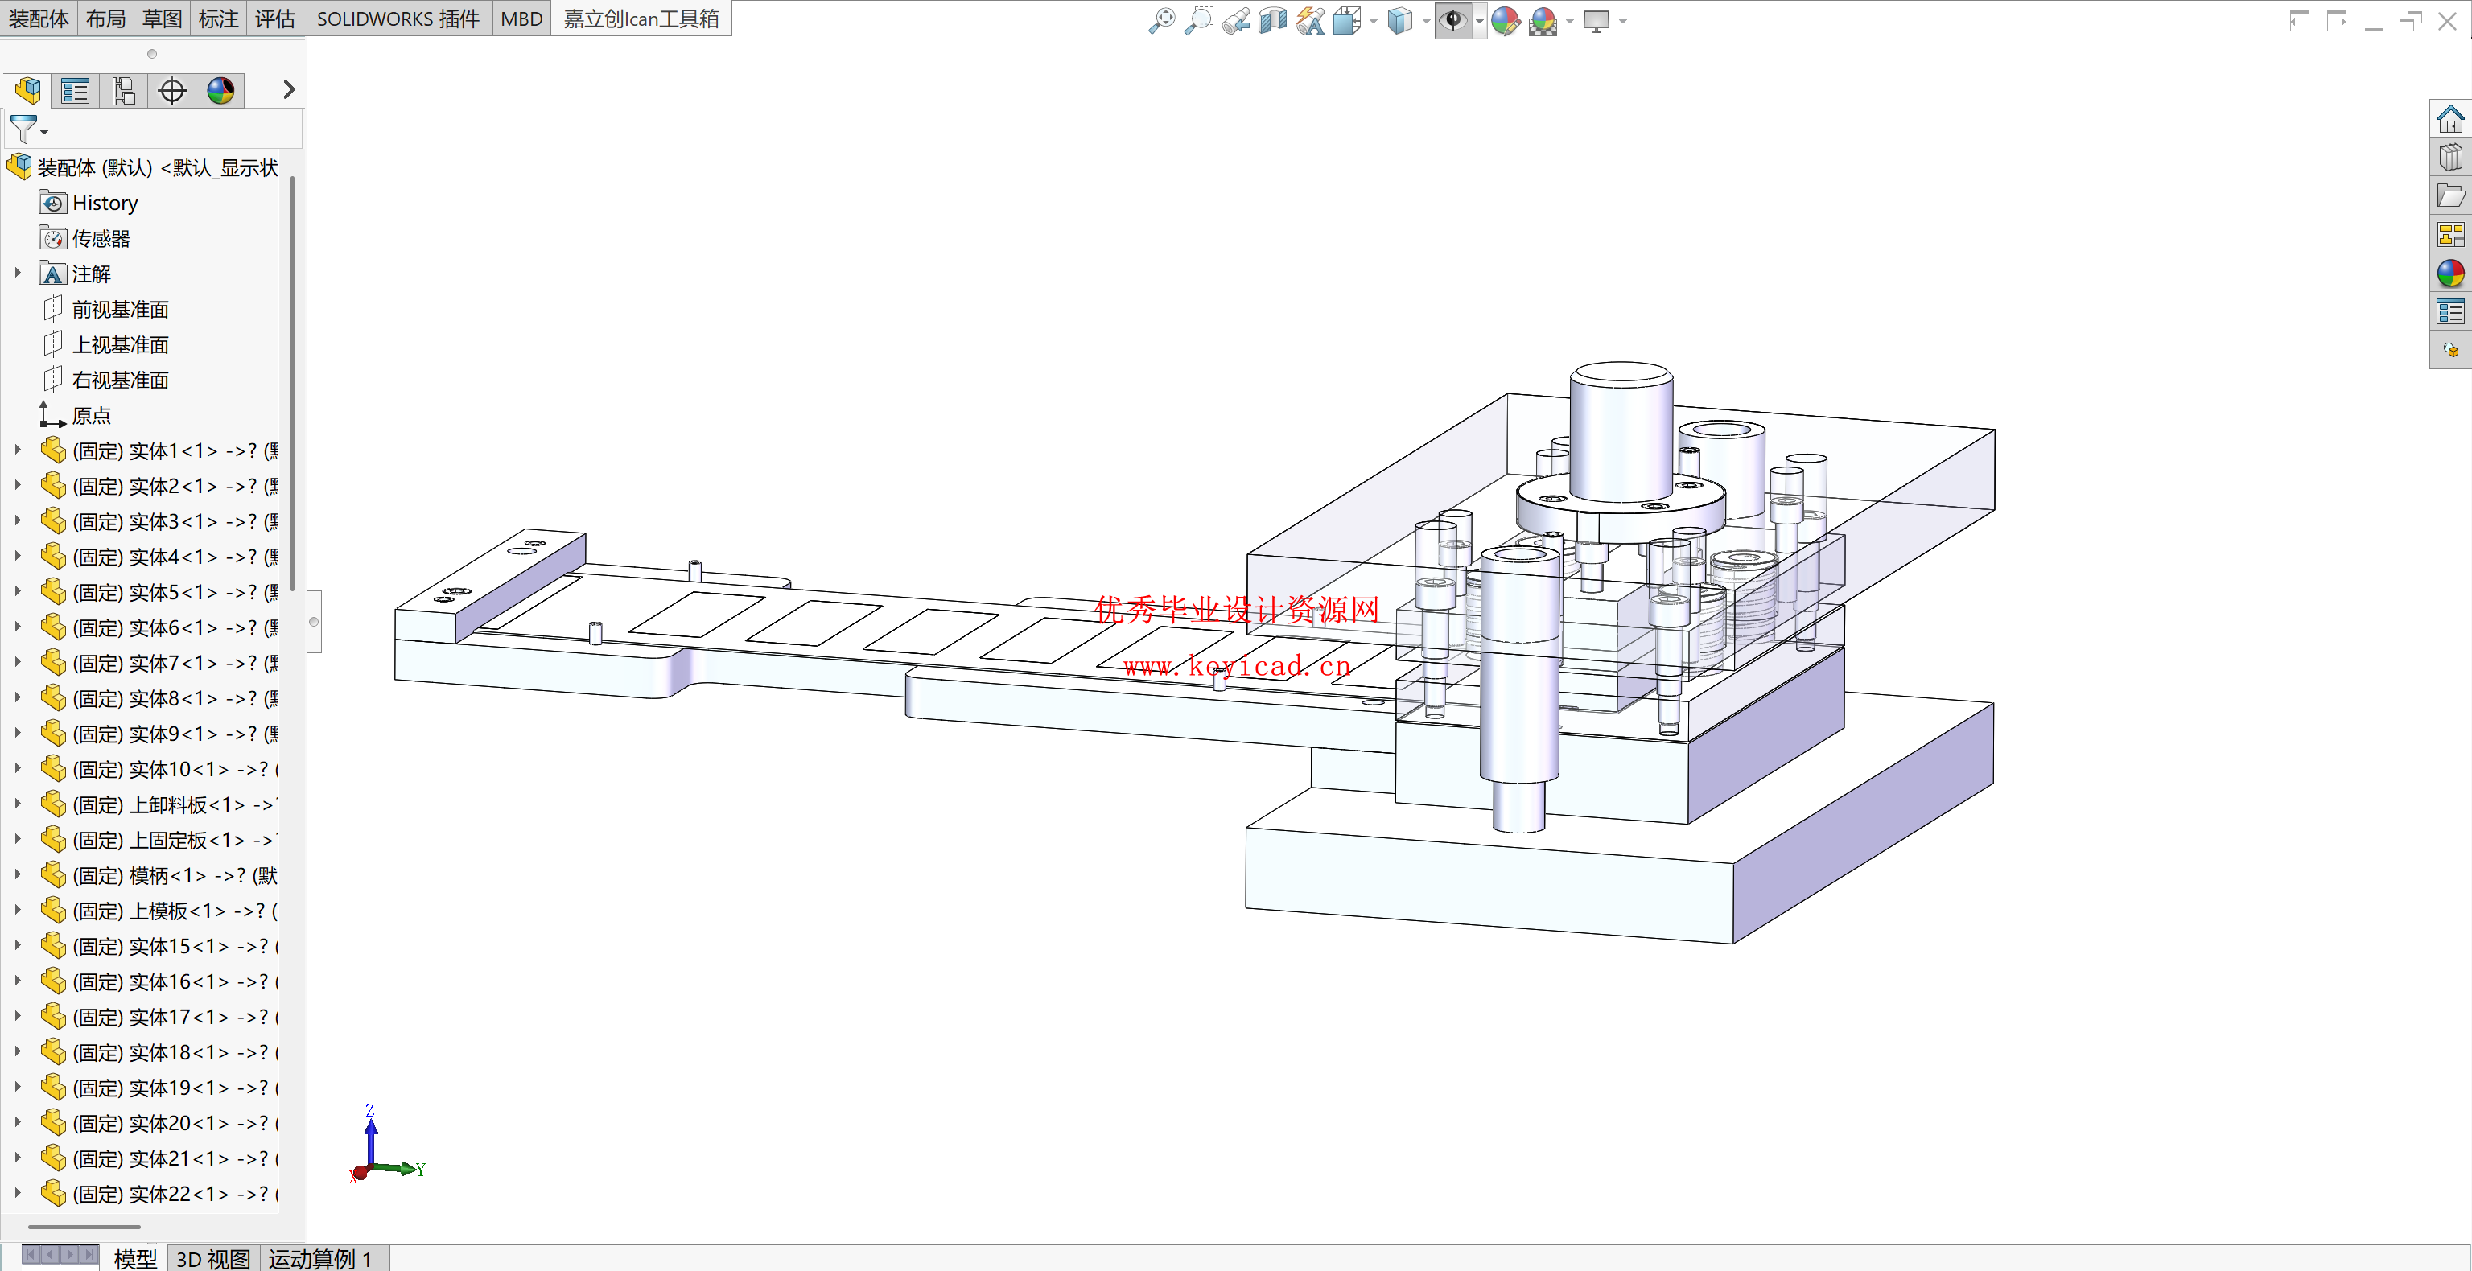The width and height of the screenshot is (2472, 1271).
Task: Select 原点 origin item
Action: pos(76,415)
